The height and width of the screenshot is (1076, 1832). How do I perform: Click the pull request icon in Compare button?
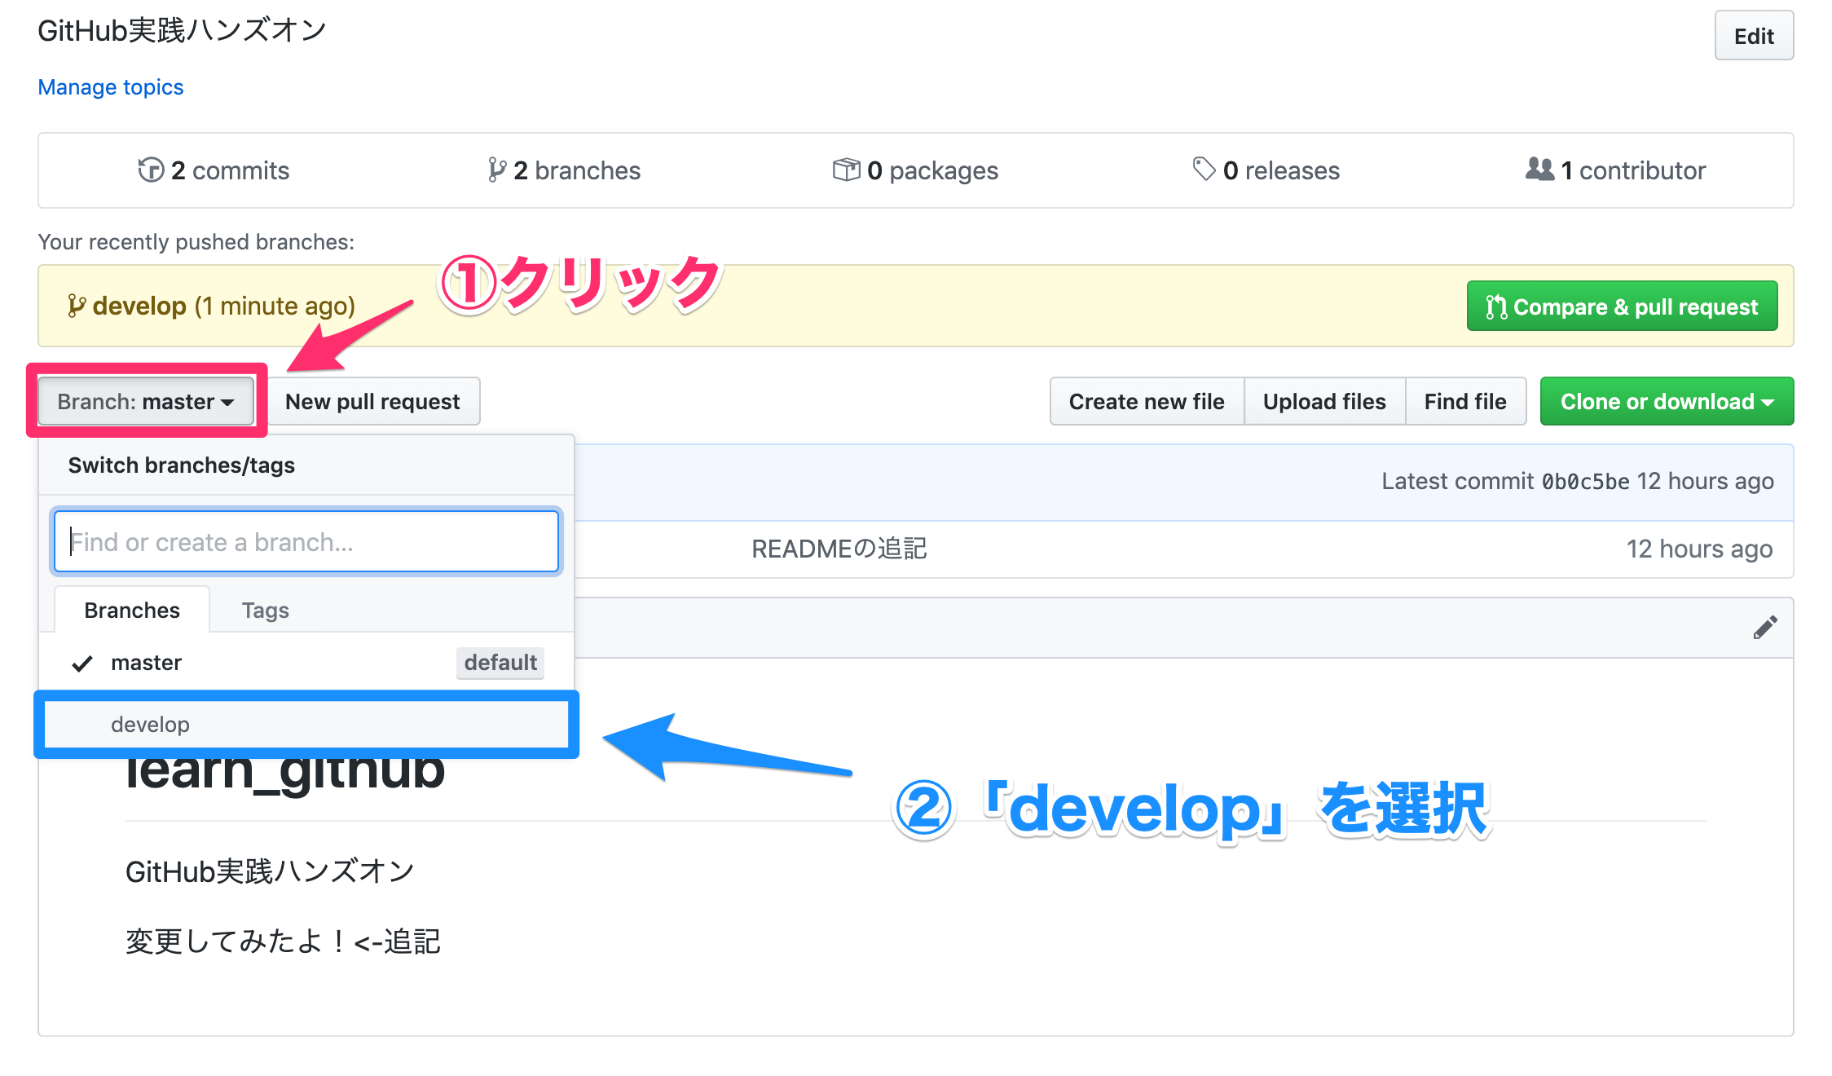(1496, 307)
